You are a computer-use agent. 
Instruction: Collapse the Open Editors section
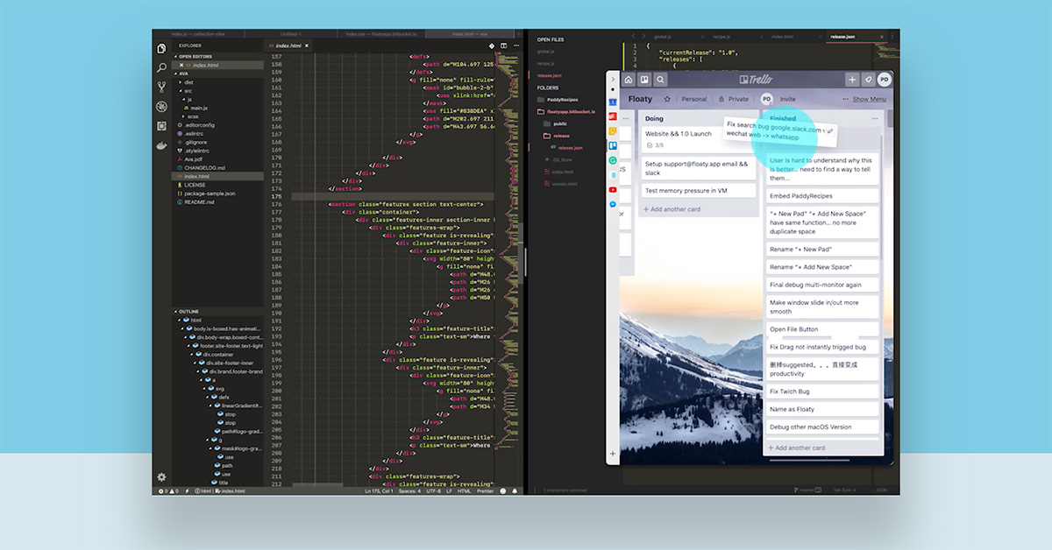pos(174,56)
